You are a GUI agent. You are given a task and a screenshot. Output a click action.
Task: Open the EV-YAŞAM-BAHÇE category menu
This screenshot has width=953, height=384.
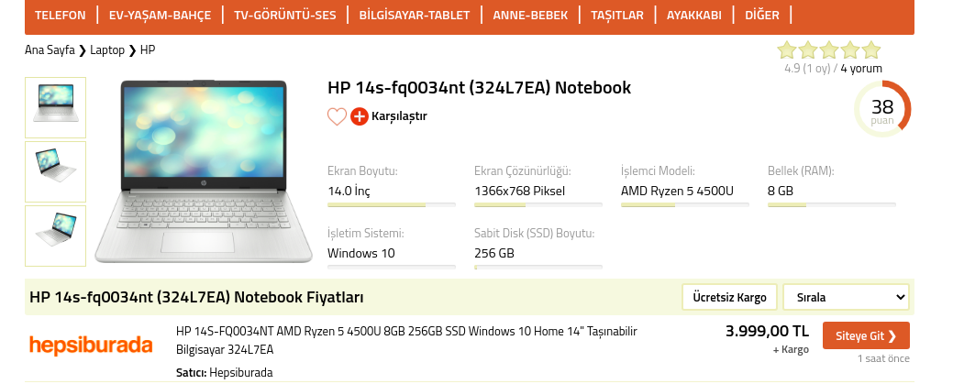(160, 16)
